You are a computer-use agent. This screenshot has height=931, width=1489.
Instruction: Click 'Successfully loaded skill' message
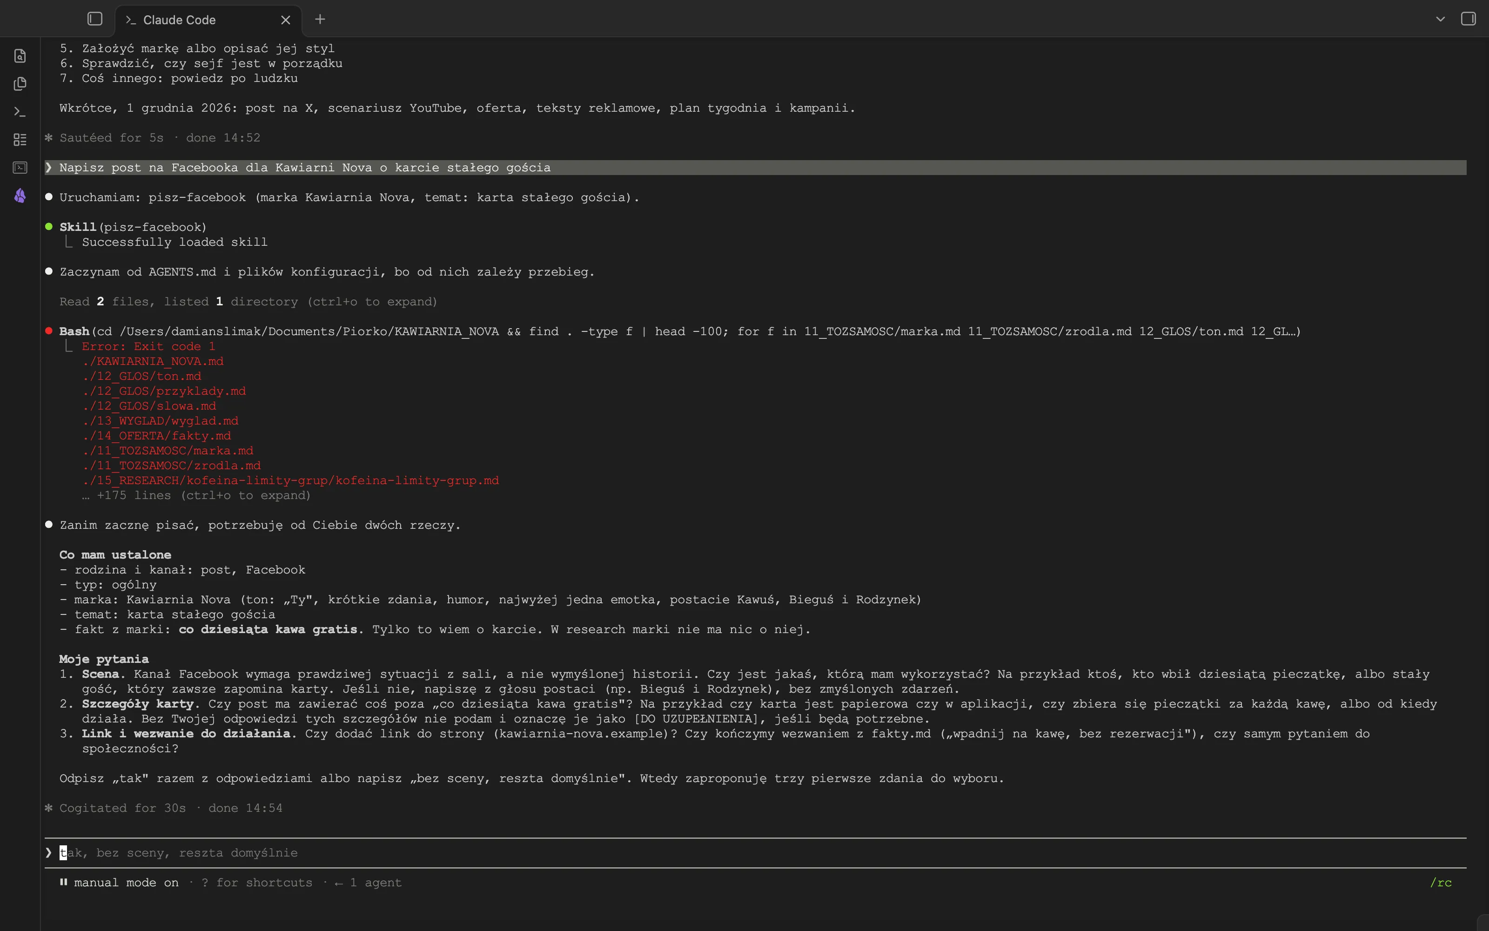(175, 242)
